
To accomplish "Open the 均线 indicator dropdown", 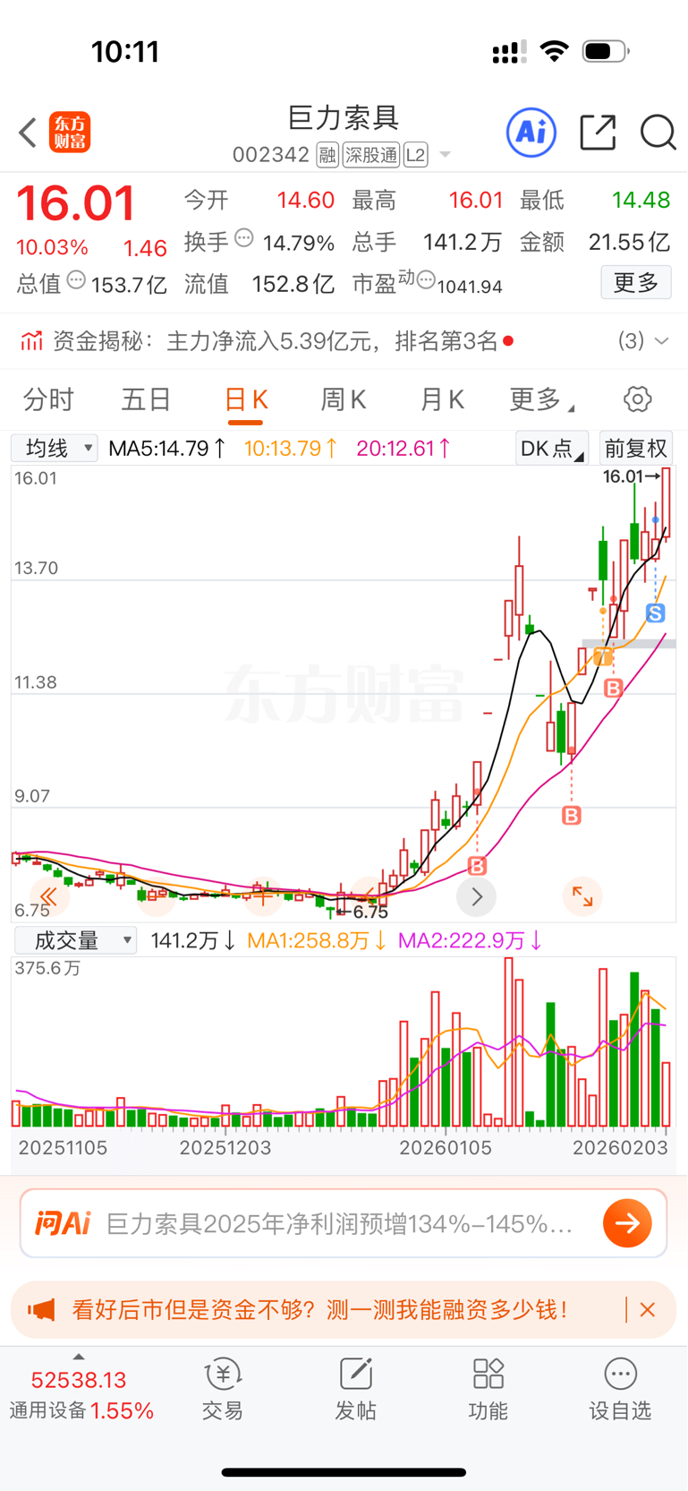I will point(54,448).
